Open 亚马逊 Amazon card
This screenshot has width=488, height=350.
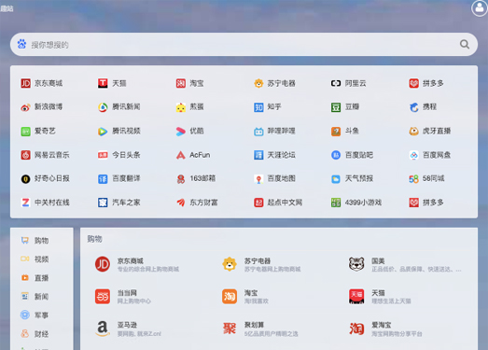click(128, 329)
